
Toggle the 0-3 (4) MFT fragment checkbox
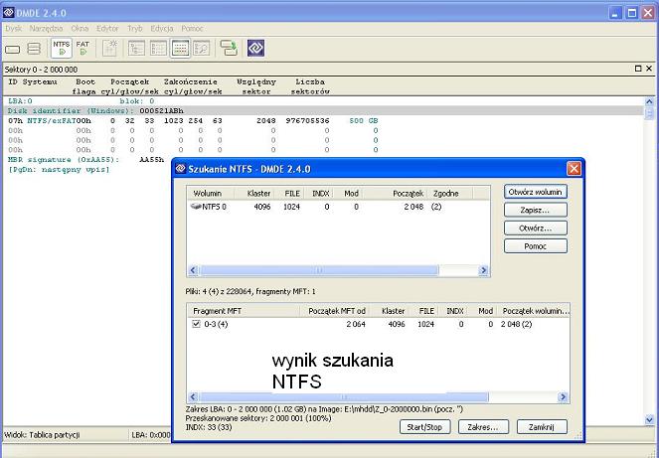(196, 324)
